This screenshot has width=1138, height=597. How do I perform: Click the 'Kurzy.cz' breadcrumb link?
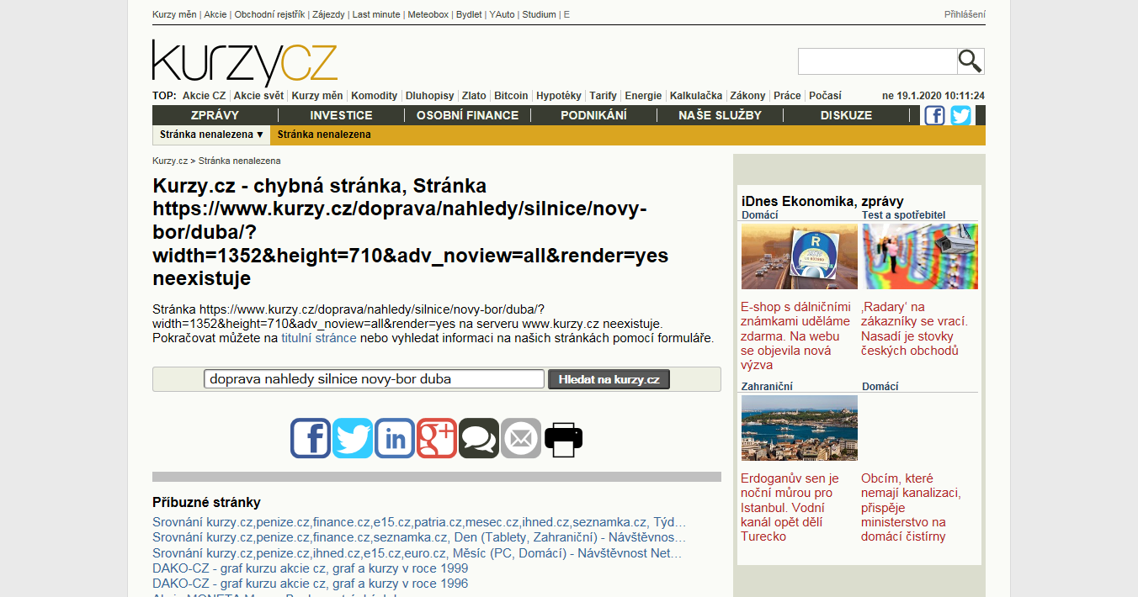170,161
